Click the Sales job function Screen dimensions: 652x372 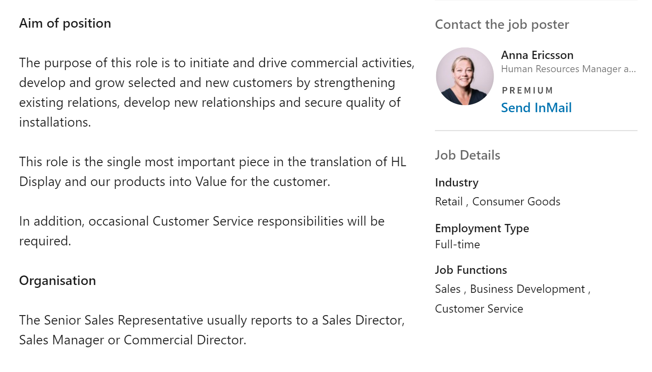click(x=448, y=289)
